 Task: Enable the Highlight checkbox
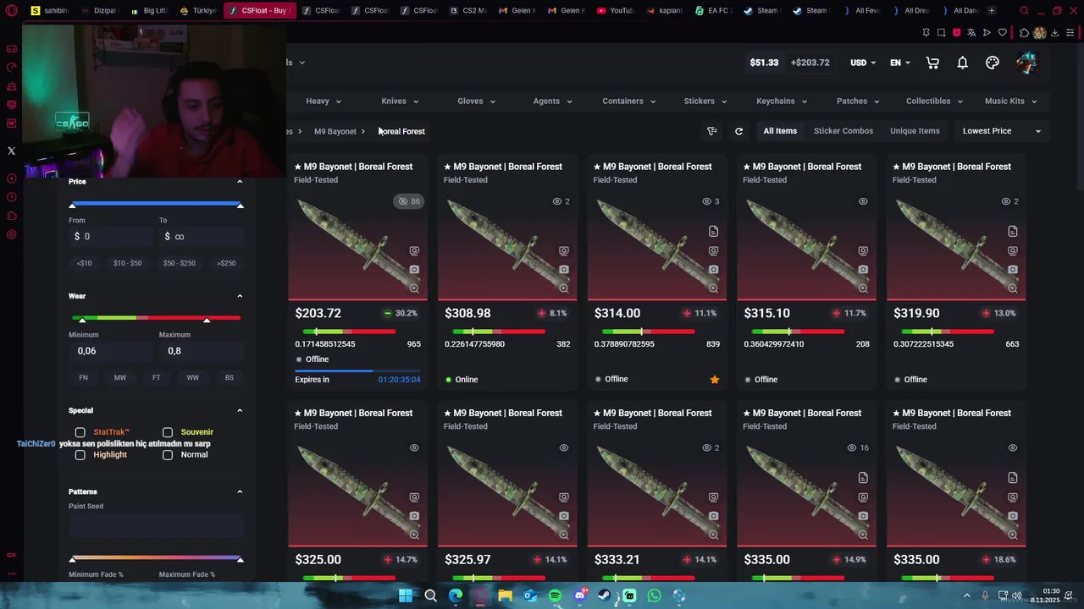(80, 455)
